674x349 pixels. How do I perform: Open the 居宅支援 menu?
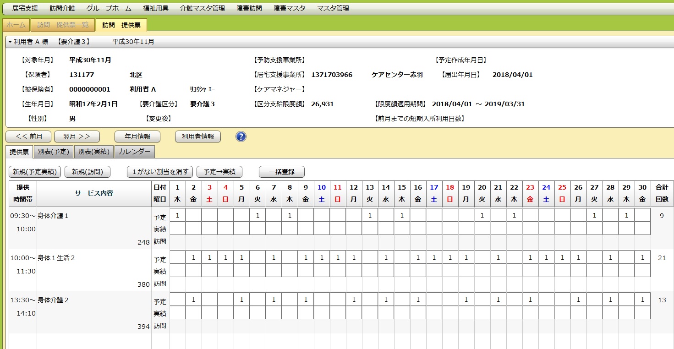(25, 8)
